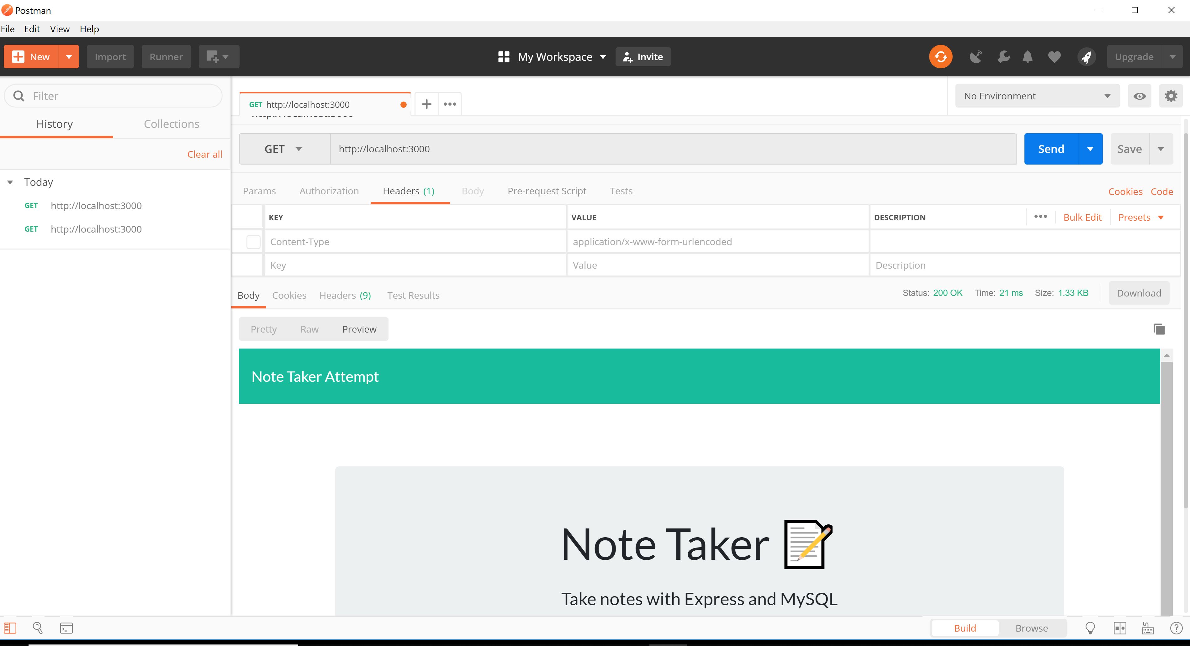Click Clear all history link
Screen dimensions: 1190x646
(204, 154)
